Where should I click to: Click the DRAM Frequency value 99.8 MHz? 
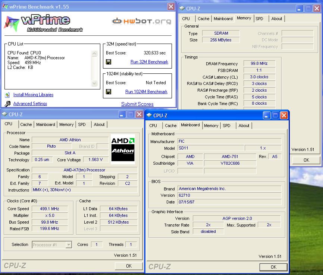point(259,63)
